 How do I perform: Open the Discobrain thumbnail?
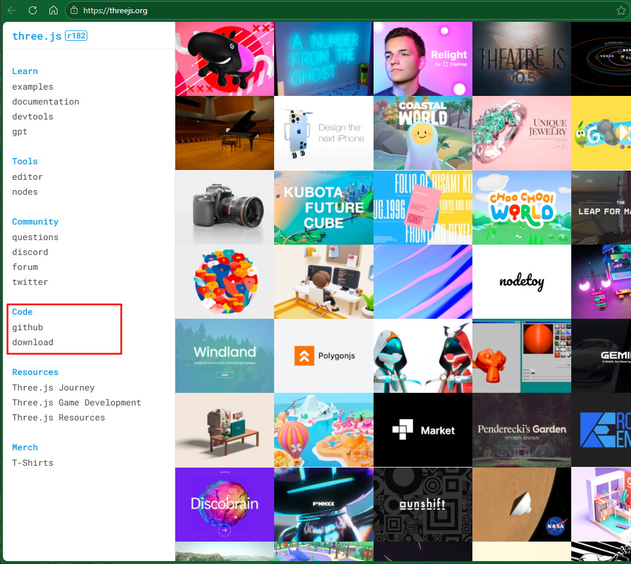coord(225,504)
